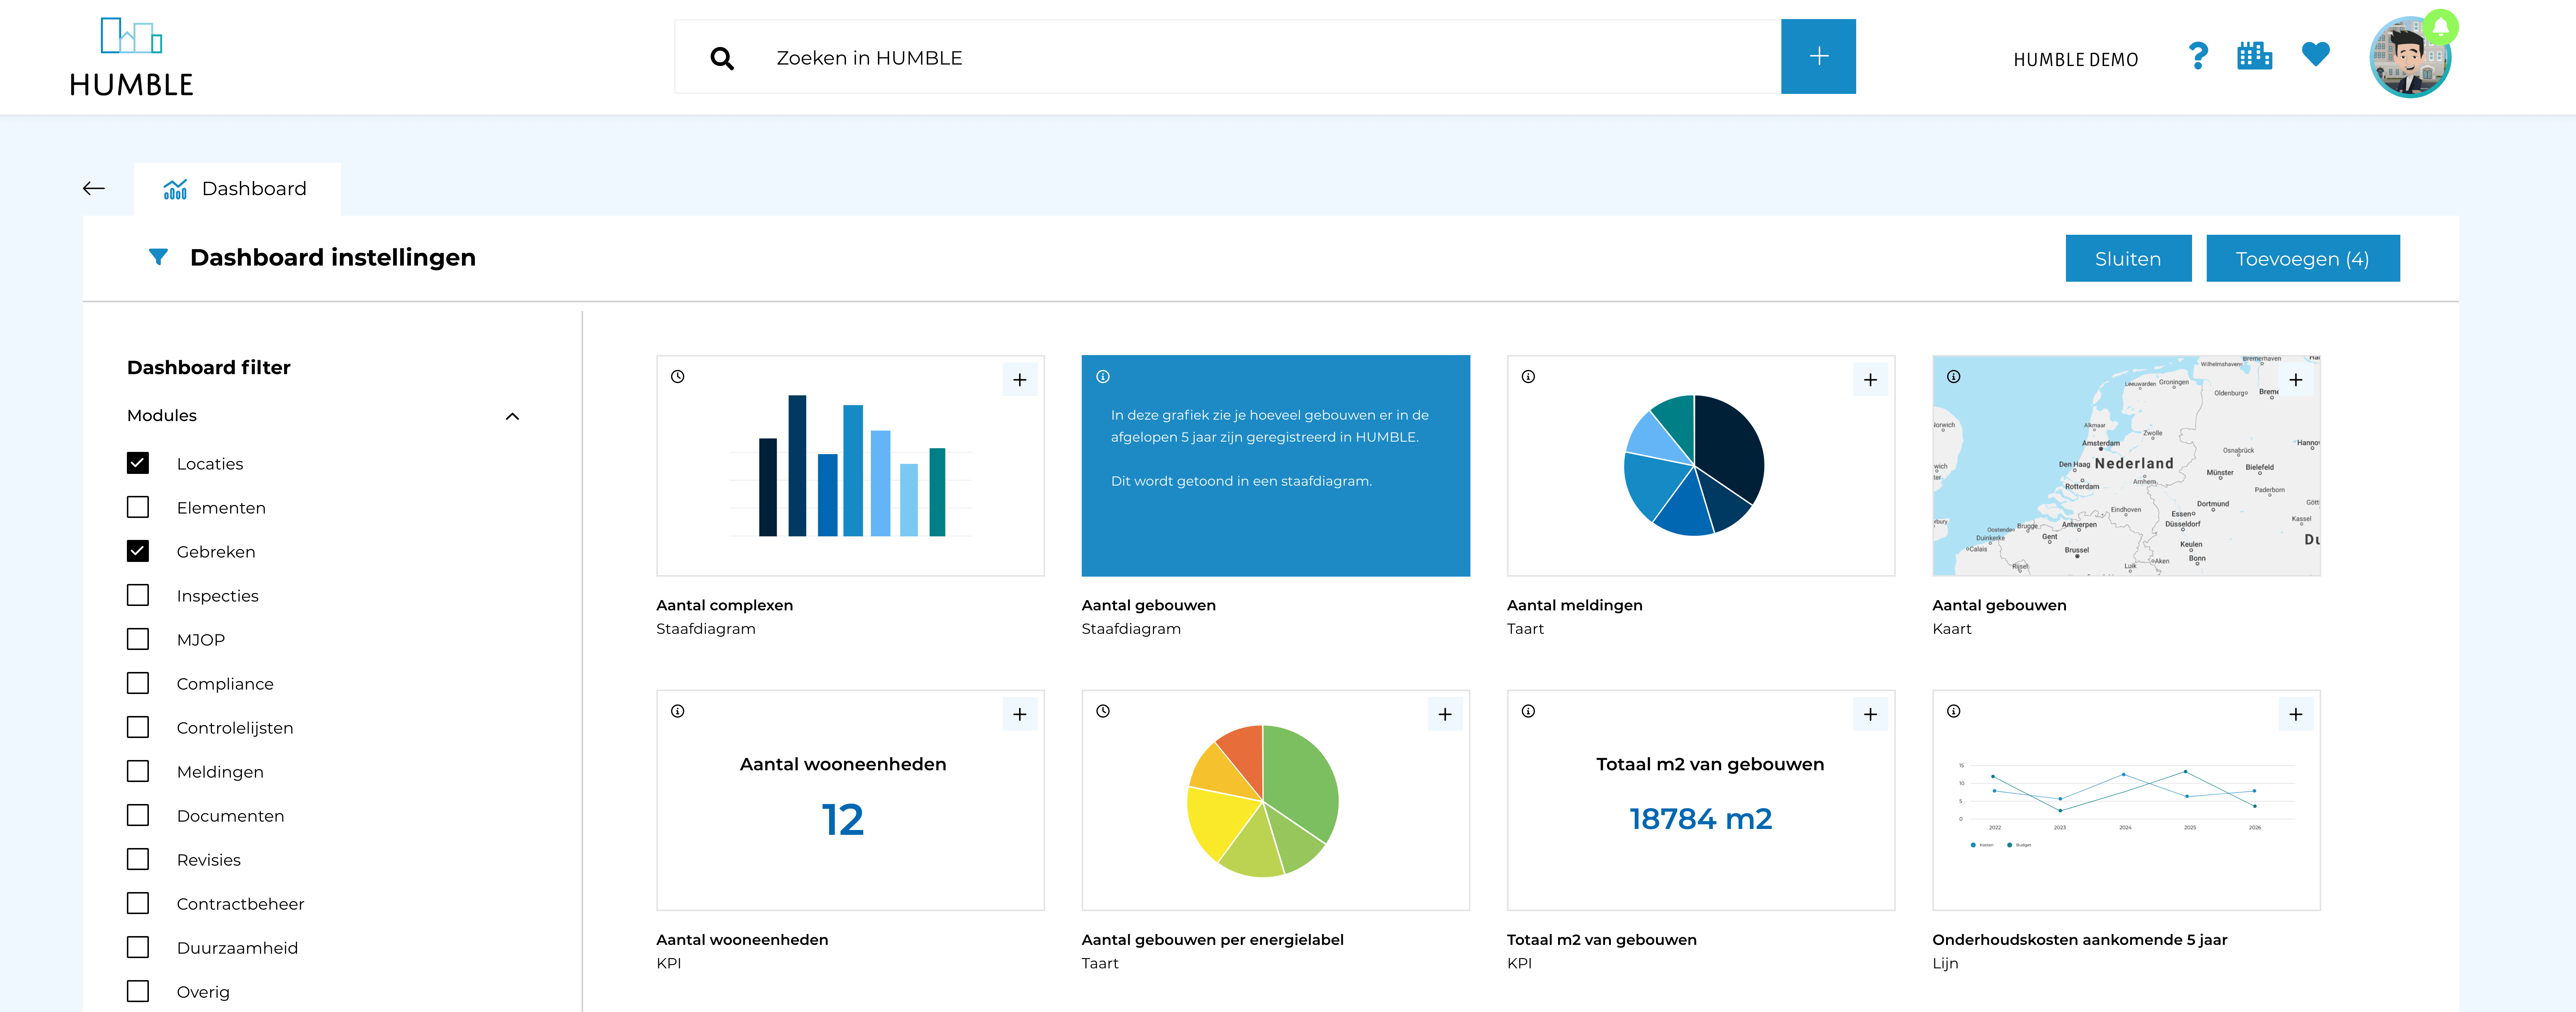Viewport: 2576px width, 1012px height.
Task: Collapse the Modules filter section
Action: point(512,416)
